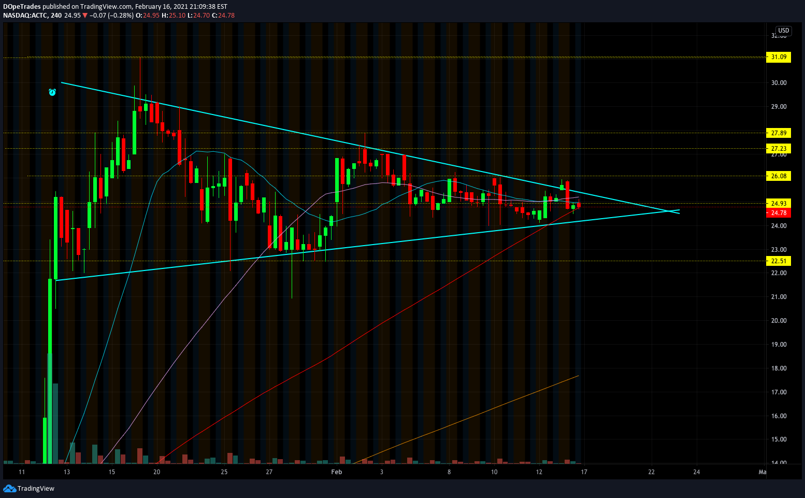805x498 pixels.
Task: Click the open value O:24.95
Action: (x=148, y=16)
